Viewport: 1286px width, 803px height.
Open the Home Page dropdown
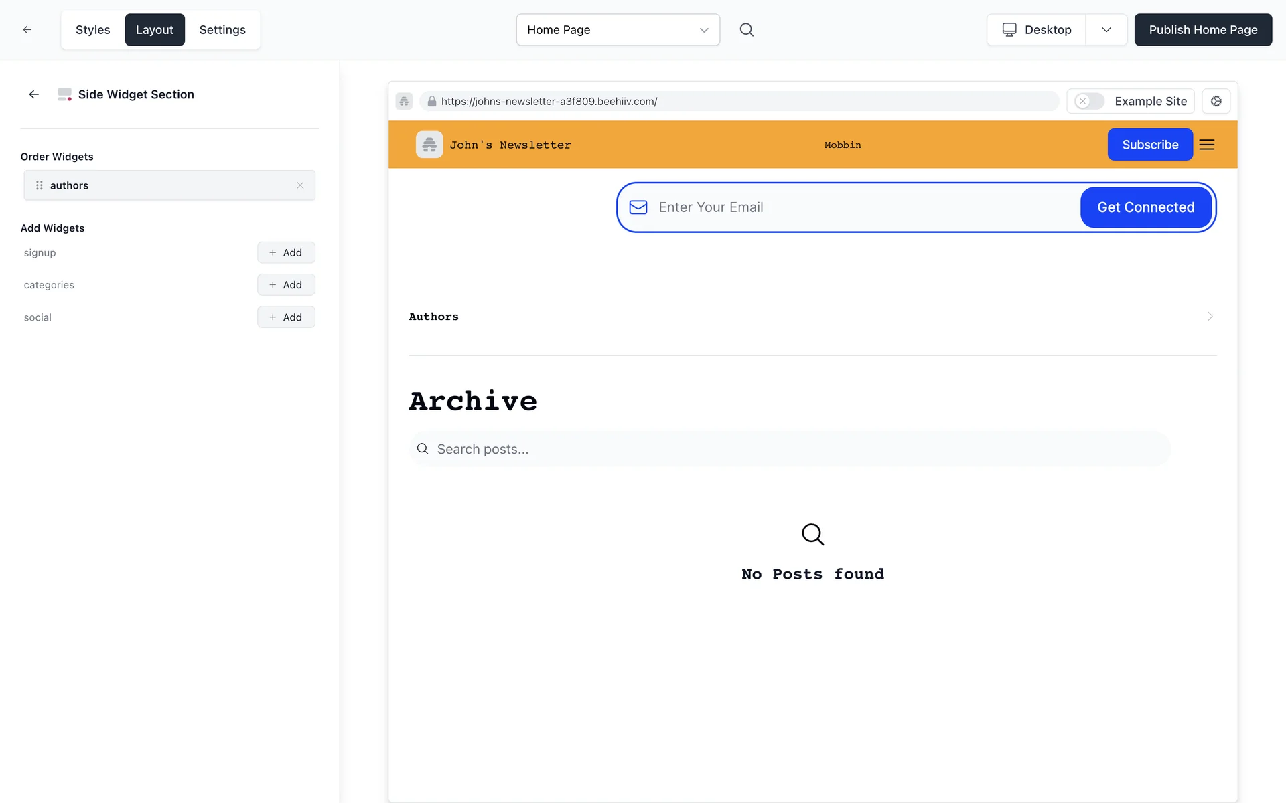tap(618, 29)
